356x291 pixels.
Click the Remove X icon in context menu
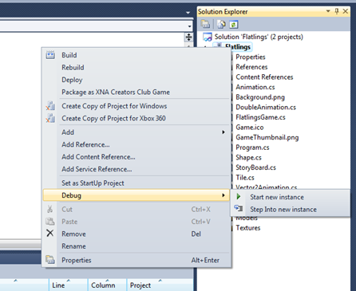tap(50, 234)
